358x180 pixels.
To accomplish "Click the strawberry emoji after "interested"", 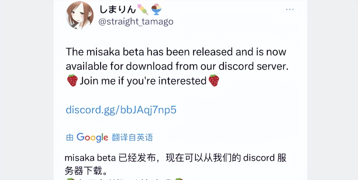I will click(214, 81).
